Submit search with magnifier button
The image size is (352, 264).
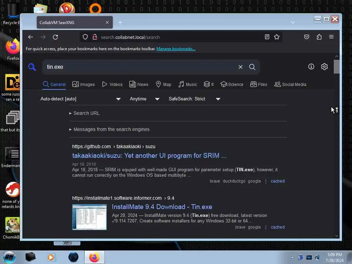252,67
